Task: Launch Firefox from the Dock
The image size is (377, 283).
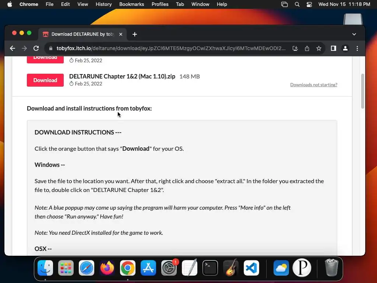Action: pyautogui.click(x=107, y=268)
